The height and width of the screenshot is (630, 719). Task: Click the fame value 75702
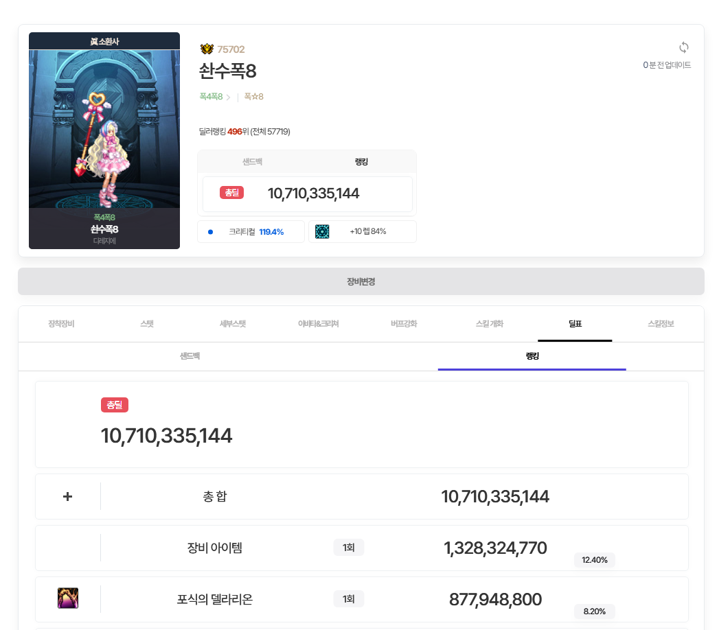point(231,49)
